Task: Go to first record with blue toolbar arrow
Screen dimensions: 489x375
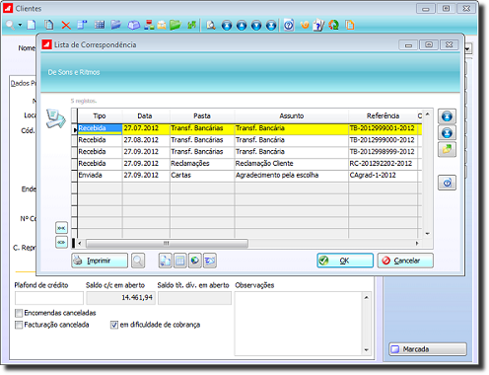Action: click(227, 25)
